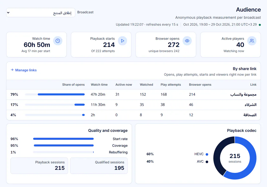Click the Browser opens column header
The image size is (267, 187).
point(200,85)
